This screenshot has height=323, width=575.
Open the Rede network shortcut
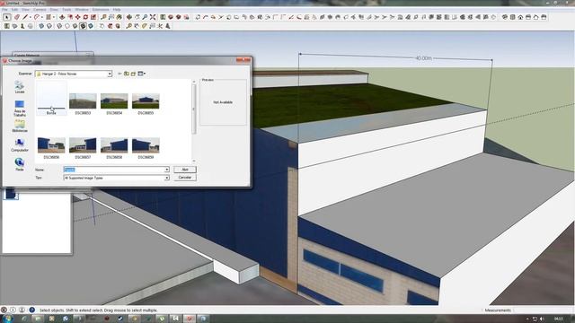coord(20,164)
